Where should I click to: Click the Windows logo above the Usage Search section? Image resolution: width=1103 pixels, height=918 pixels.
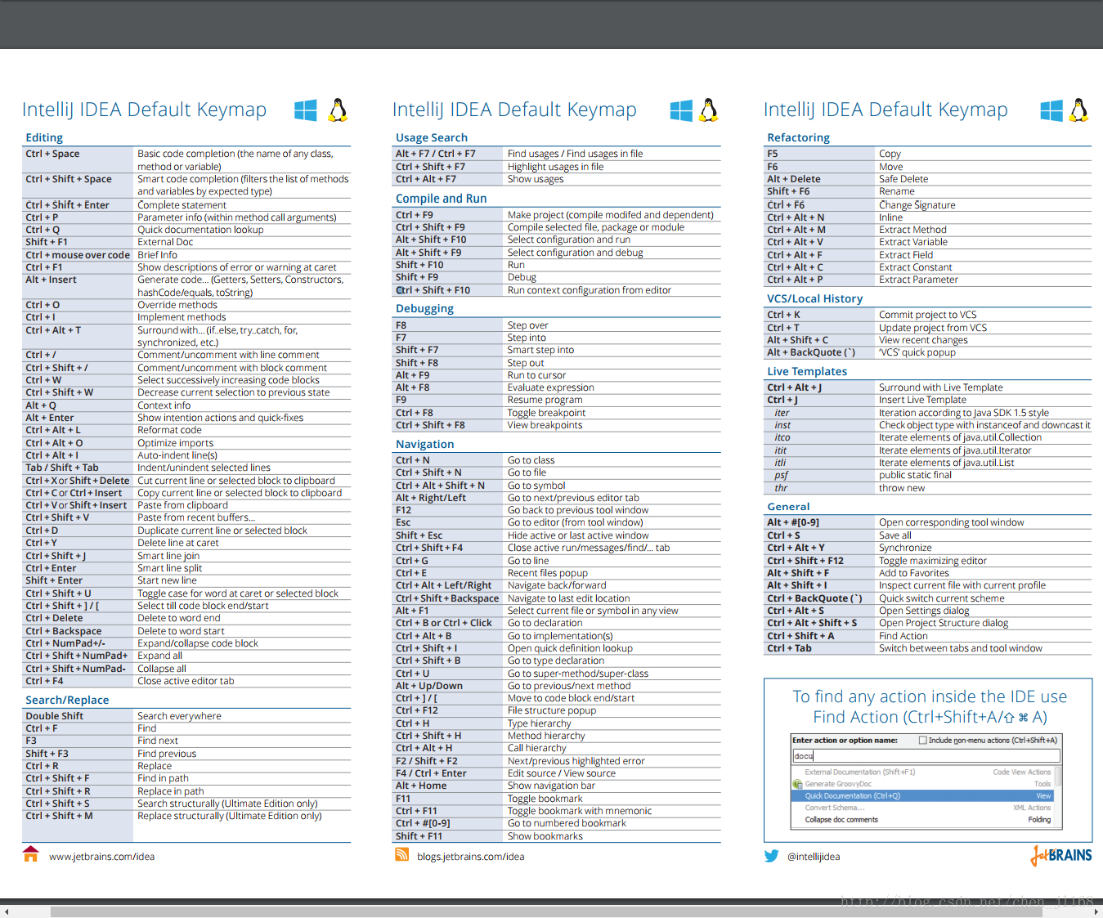point(681,110)
